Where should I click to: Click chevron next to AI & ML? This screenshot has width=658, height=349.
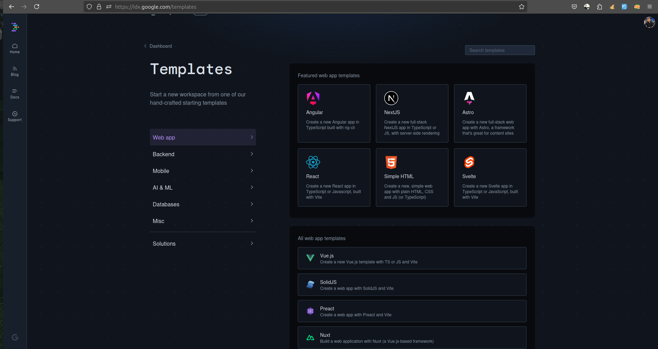coord(252,187)
